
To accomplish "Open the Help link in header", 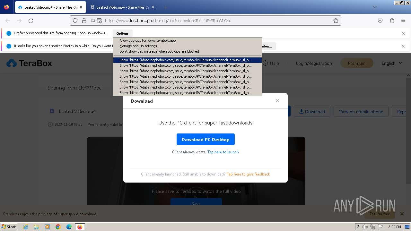I will tap(271, 63).
